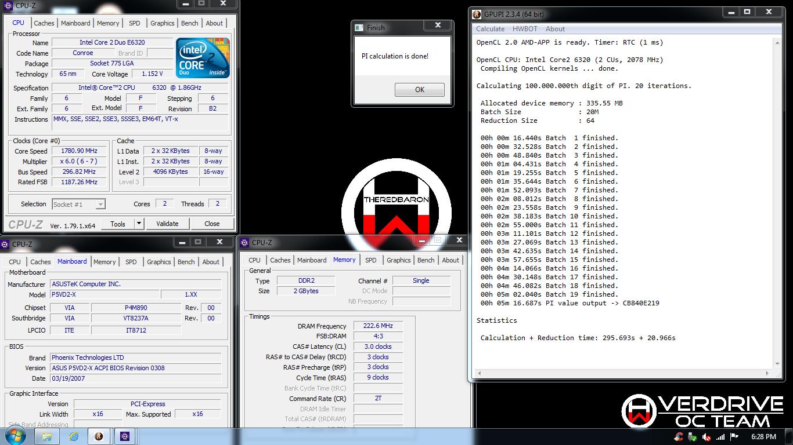Switch to the CPU-Z taskbar button

(124, 436)
